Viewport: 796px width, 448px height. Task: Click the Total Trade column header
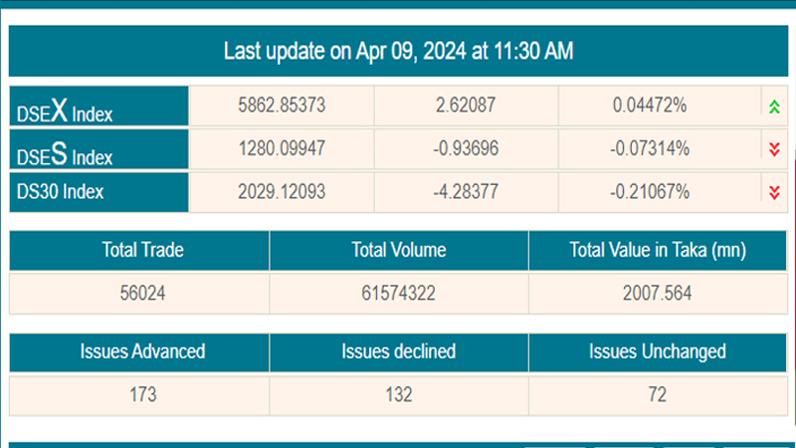click(x=142, y=251)
